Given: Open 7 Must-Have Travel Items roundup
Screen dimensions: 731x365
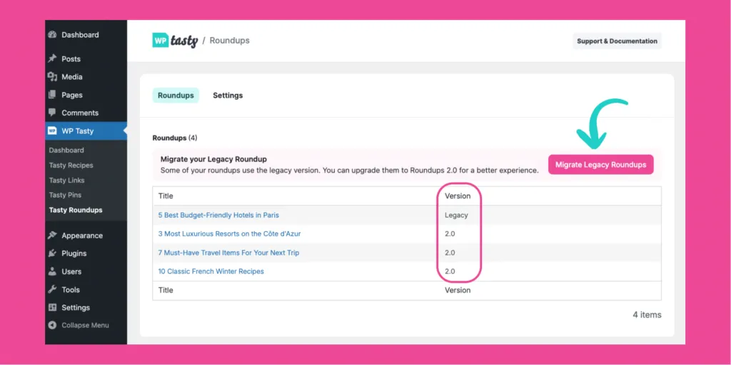Looking at the screenshot, I should 229,253.
